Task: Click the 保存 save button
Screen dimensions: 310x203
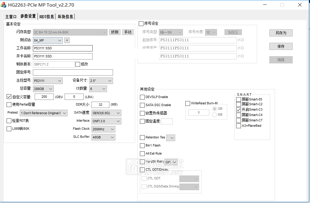Action: tap(281, 46)
